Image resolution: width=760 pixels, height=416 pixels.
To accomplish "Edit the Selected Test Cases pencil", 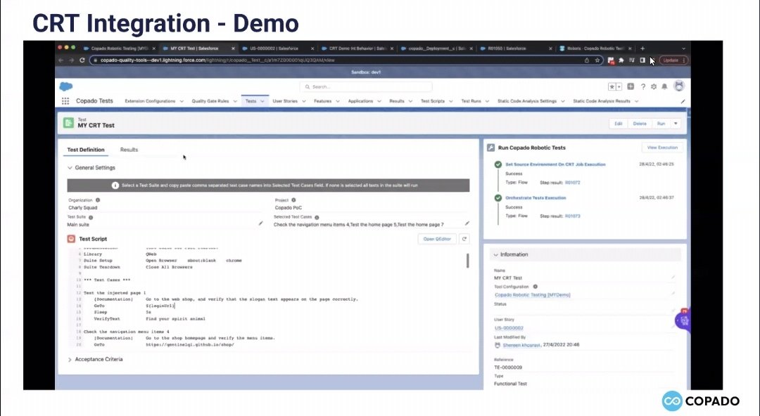I will (467, 223).
